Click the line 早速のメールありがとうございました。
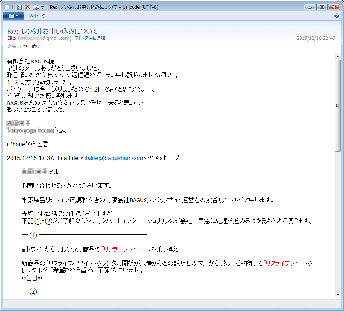Viewport: 344px width, 311px height. [54, 68]
